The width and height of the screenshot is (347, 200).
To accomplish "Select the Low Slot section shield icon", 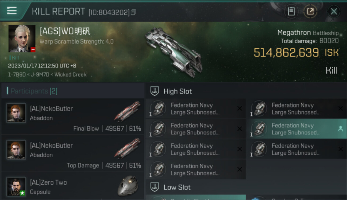I will [x=155, y=187].
